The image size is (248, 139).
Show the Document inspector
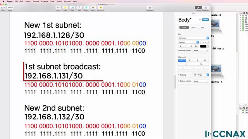pyautogui.click(x=206, y=8)
